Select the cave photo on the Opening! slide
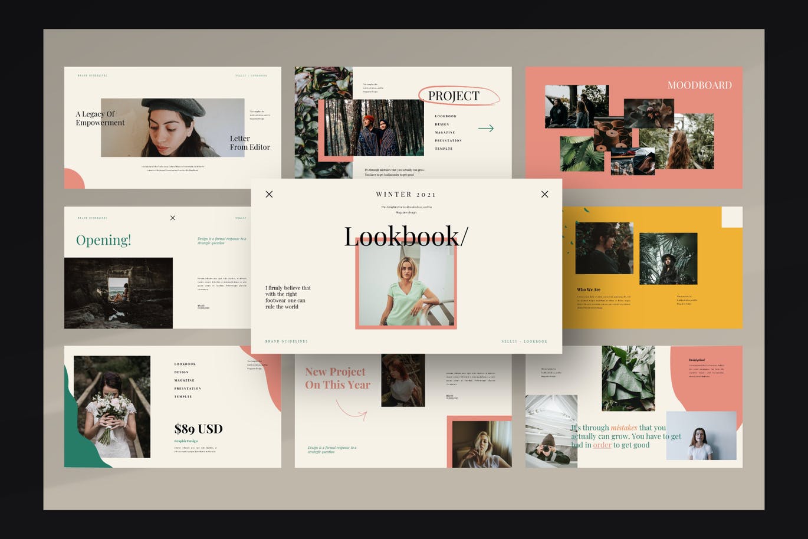This screenshot has width=808, height=539. tap(119, 293)
